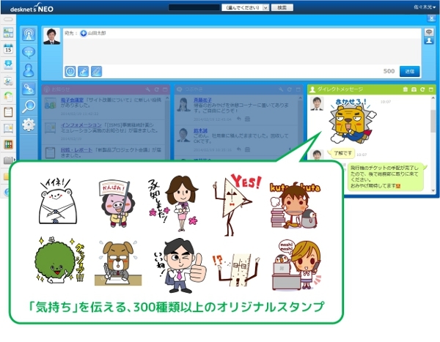Screen dimensions: 440x342
Task: Open the mail envelope icon in left sidebar
Action: pyautogui.click(x=8, y=64)
